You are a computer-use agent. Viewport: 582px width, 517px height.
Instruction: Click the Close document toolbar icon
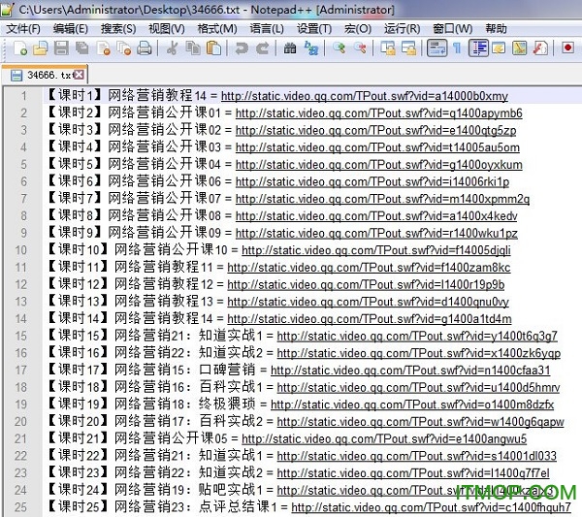click(x=103, y=48)
